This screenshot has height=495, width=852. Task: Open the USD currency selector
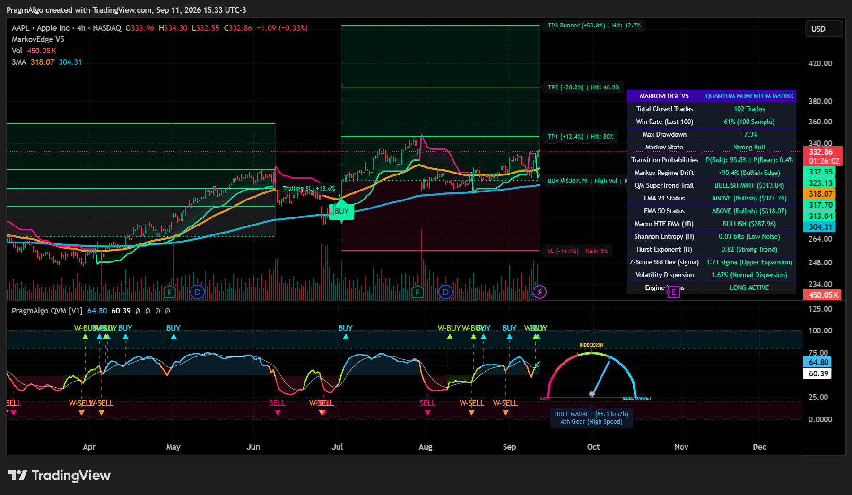824,29
